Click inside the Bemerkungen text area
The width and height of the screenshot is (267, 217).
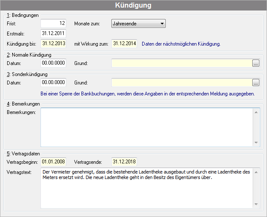(147, 127)
